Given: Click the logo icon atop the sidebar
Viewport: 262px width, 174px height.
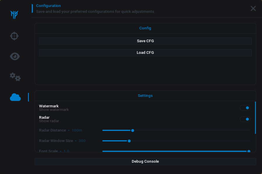Looking at the screenshot, I should [x=14, y=15].
